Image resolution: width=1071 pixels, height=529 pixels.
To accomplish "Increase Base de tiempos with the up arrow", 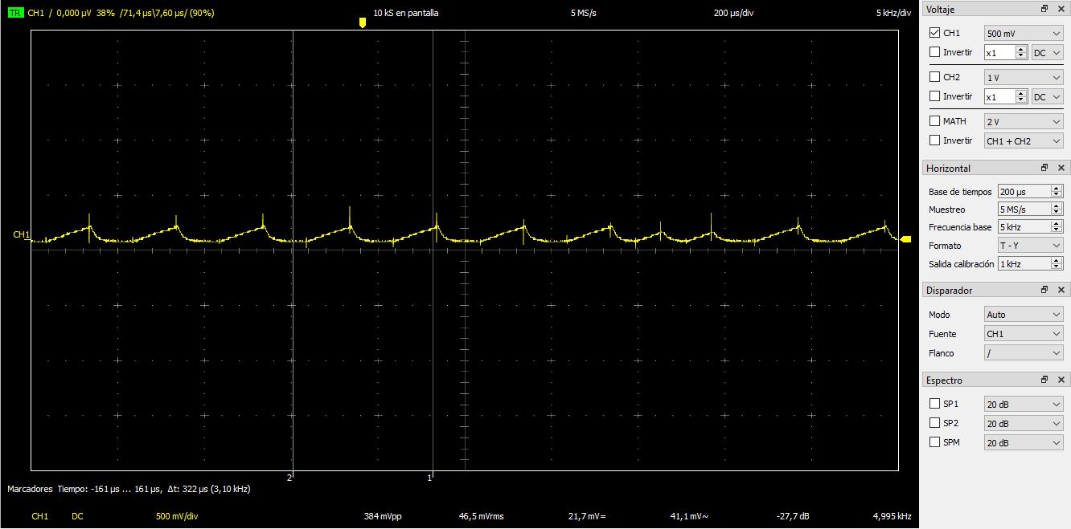I will point(1057,189).
